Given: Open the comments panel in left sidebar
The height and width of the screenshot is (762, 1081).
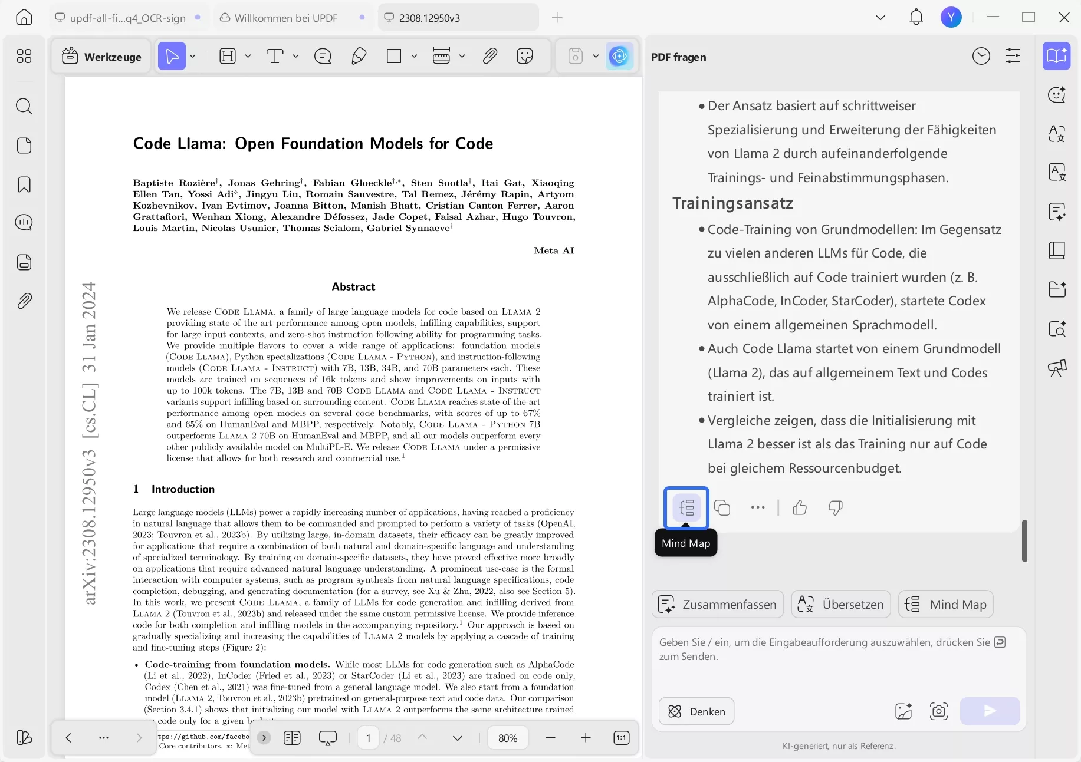Looking at the screenshot, I should click(x=24, y=223).
